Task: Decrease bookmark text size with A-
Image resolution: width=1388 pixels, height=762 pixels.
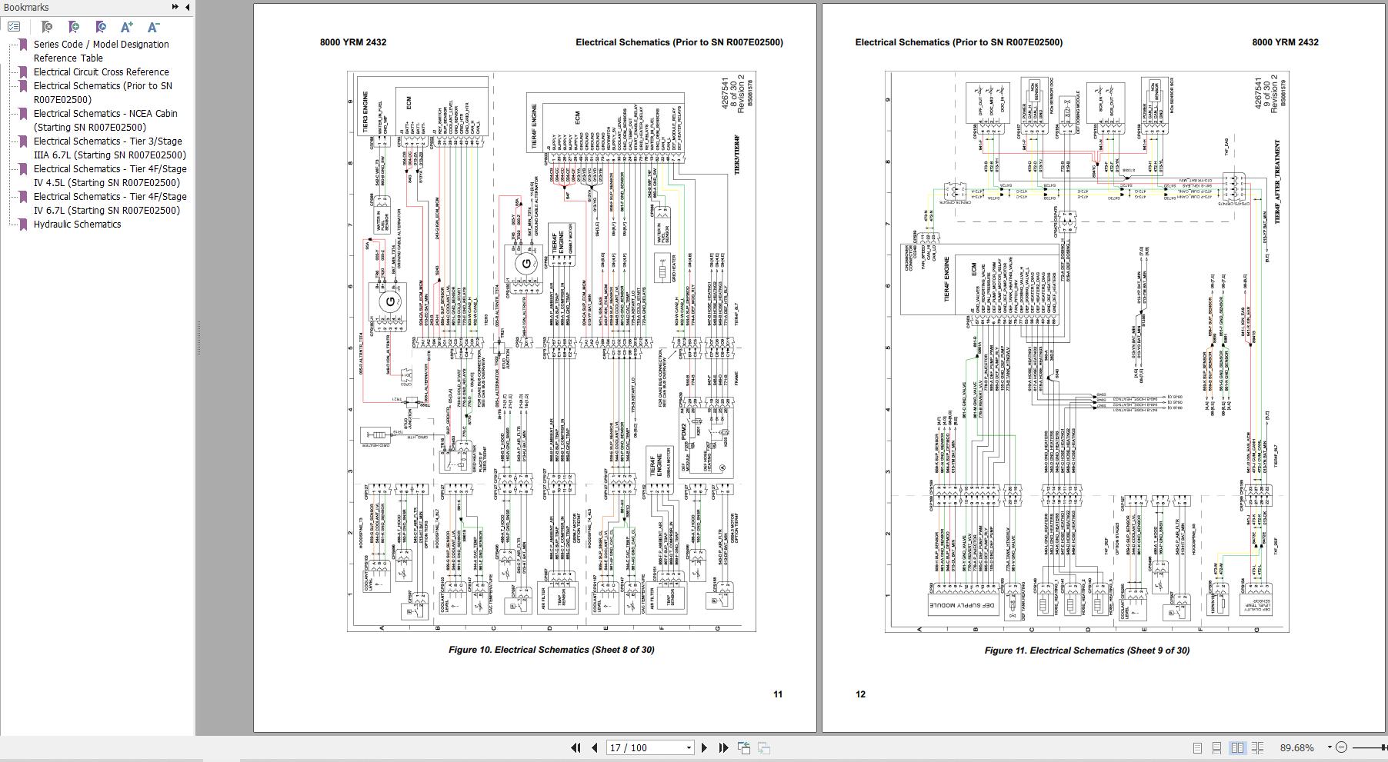Action: (153, 27)
